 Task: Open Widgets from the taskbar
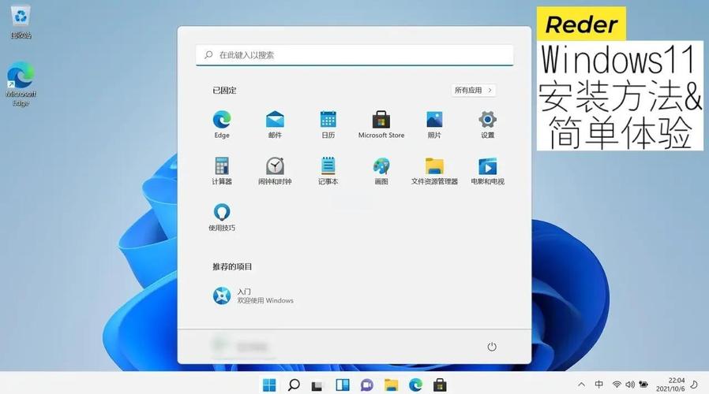pos(343,385)
